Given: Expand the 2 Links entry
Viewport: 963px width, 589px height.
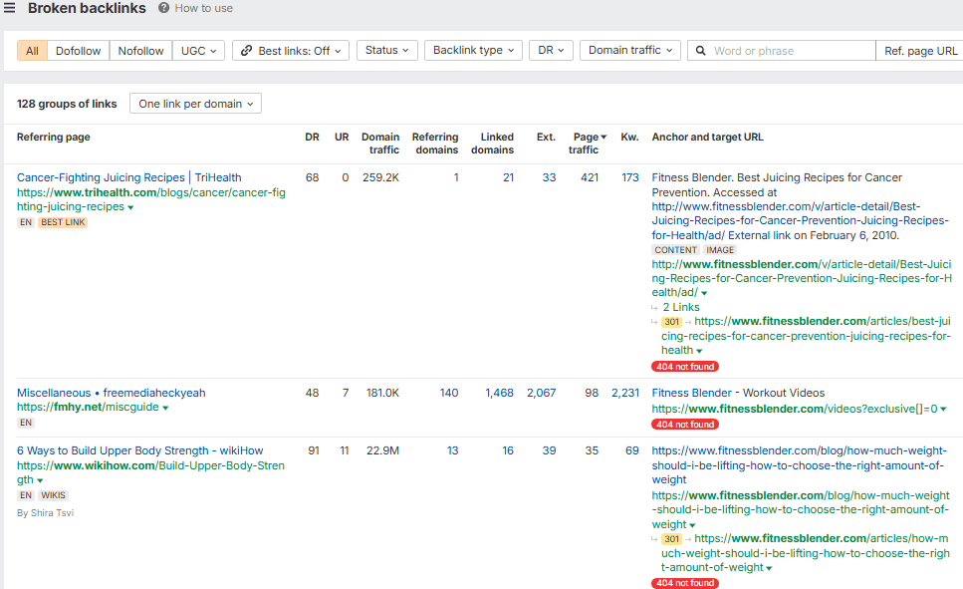Looking at the screenshot, I should (680, 307).
